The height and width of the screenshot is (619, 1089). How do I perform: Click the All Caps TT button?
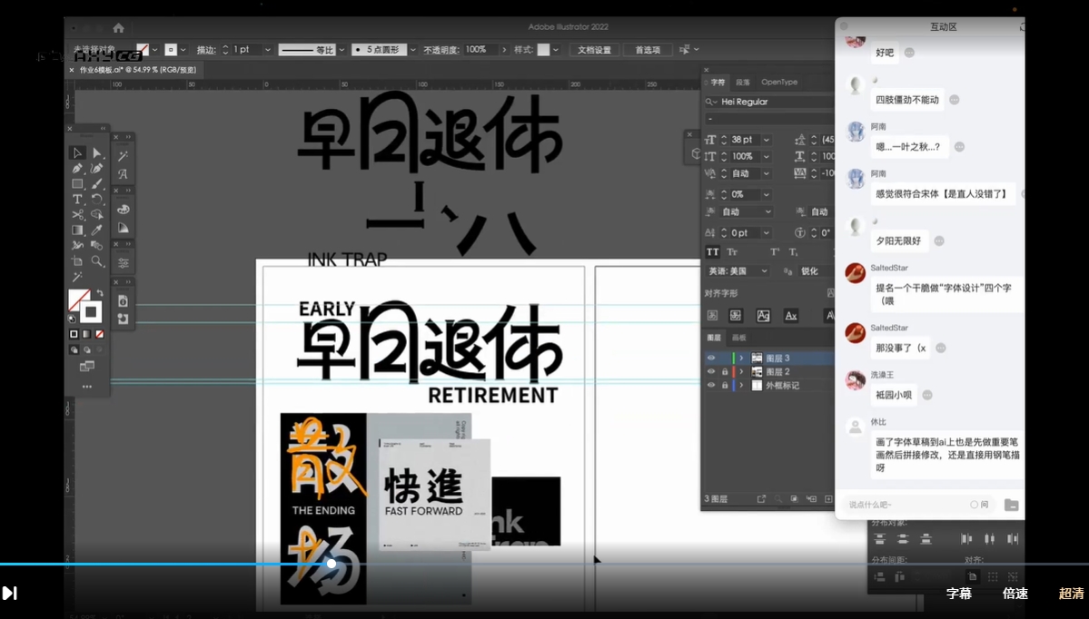click(712, 251)
